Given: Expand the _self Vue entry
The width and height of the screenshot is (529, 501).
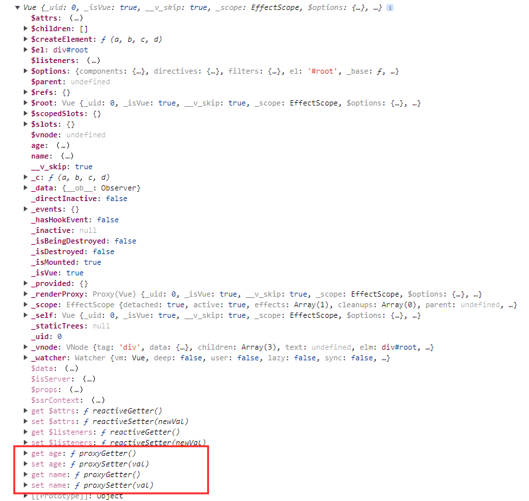Looking at the screenshot, I should [x=25, y=315].
